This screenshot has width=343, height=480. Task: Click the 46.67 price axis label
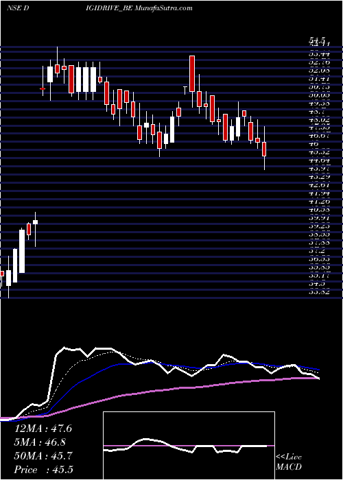coord(319,137)
